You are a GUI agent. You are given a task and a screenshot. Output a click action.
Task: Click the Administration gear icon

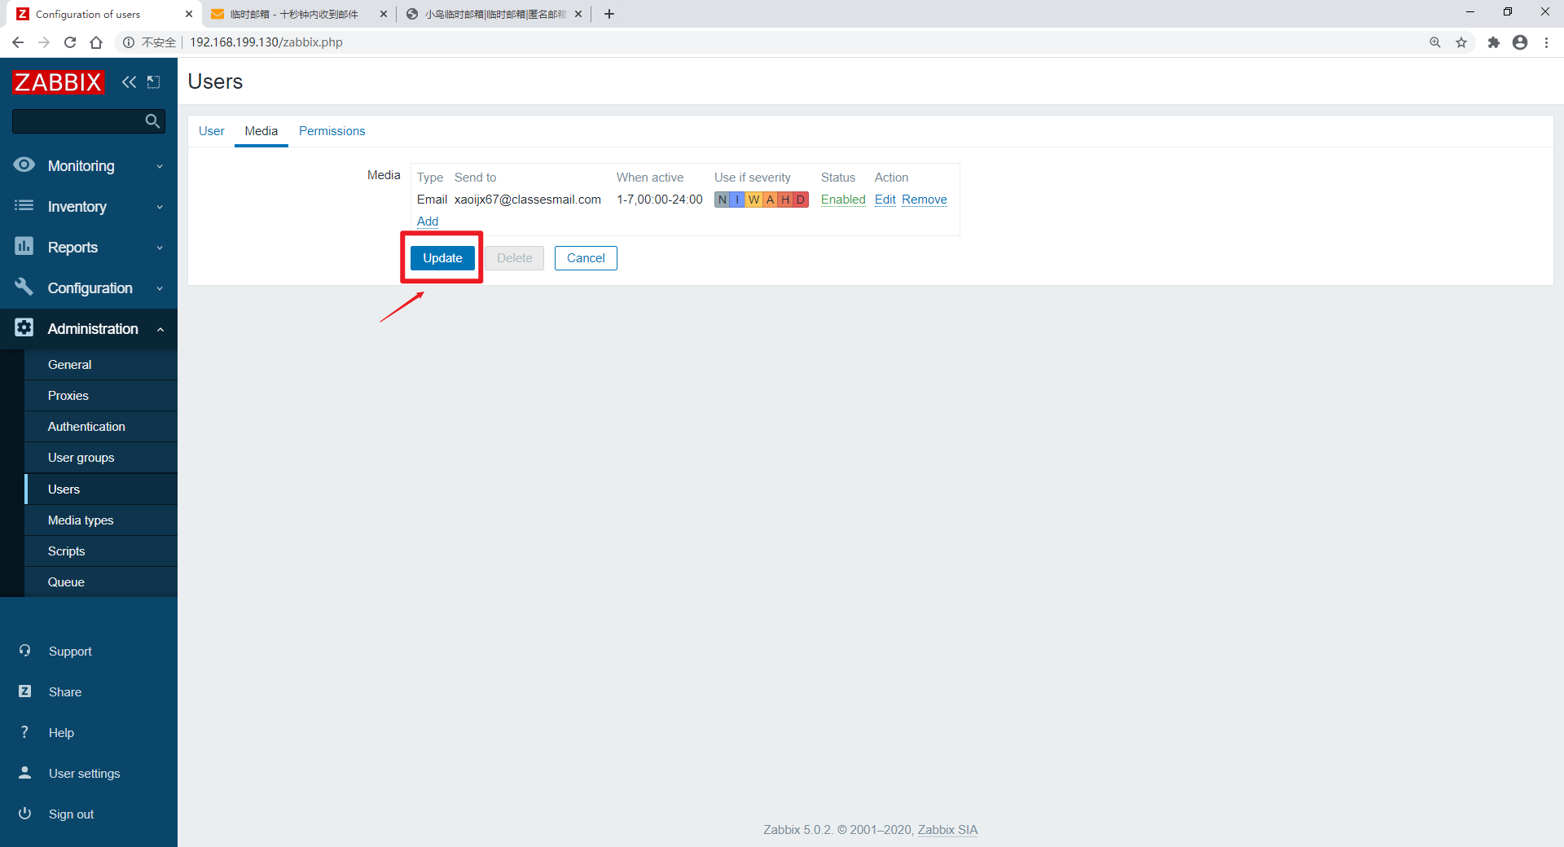(24, 327)
